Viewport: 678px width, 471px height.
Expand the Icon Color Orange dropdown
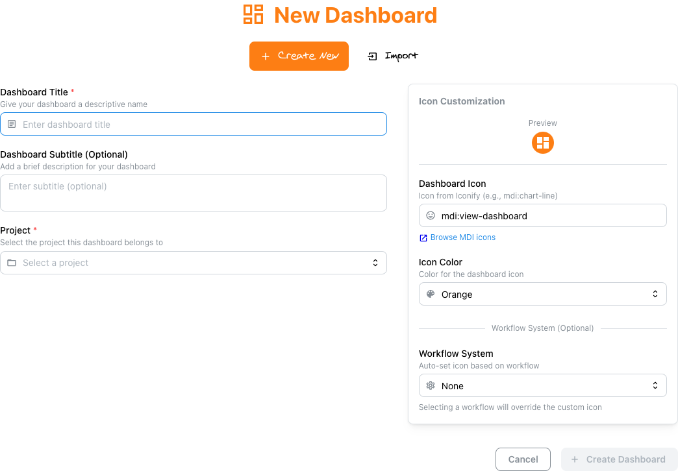pyautogui.click(x=543, y=295)
